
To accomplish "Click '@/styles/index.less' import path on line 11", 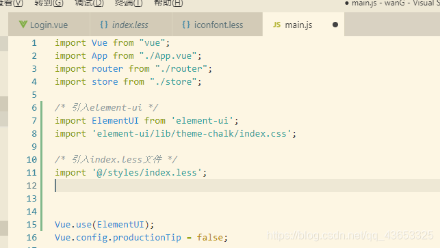I will click(147, 173).
